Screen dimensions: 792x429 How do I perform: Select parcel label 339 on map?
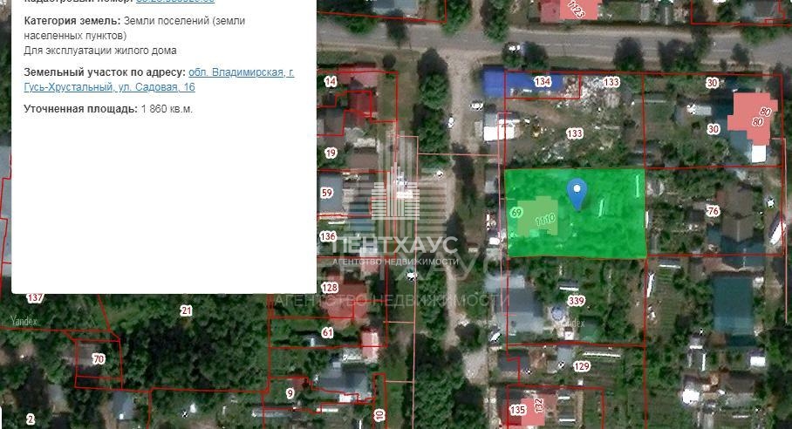(576, 301)
